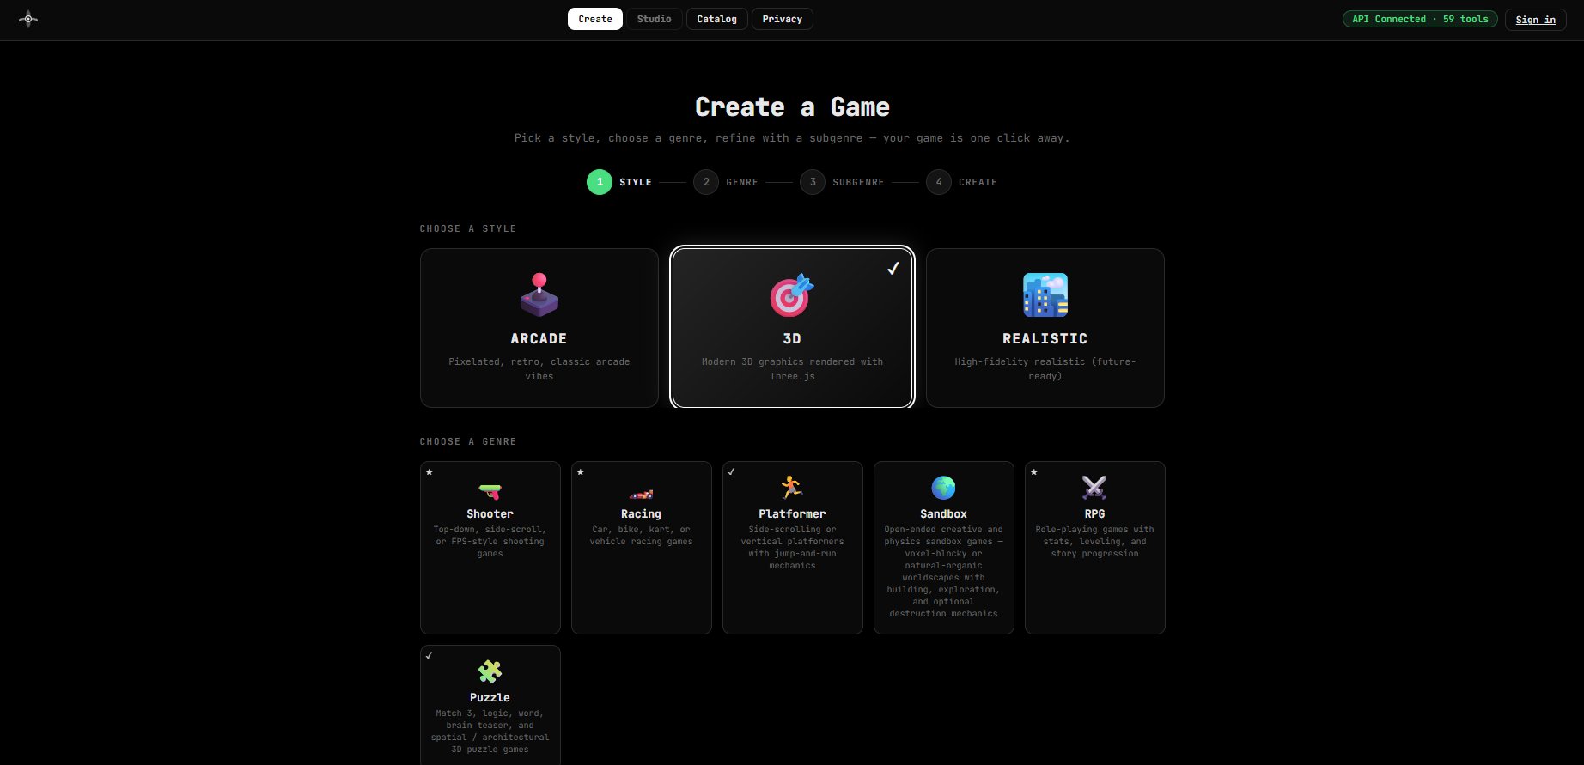Screen dimensions: 1584x765
Task: Click the STYLE step label
Action: click(x=636, y=182)
